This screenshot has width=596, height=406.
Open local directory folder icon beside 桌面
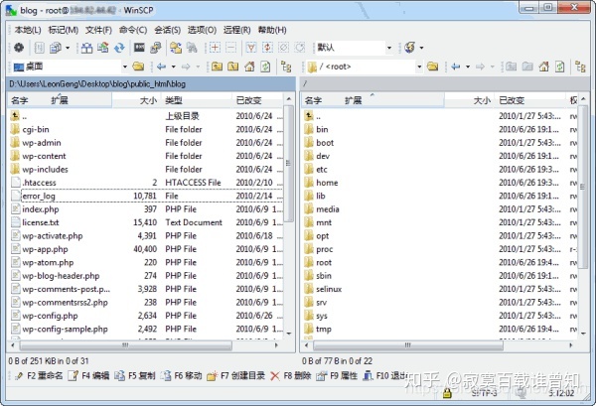[x=138, y=67]
